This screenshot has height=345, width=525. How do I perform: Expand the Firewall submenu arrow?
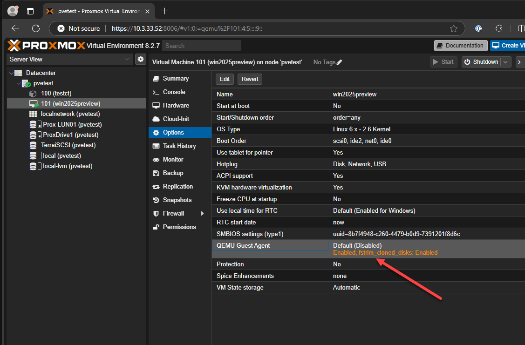tap(202, 213)
